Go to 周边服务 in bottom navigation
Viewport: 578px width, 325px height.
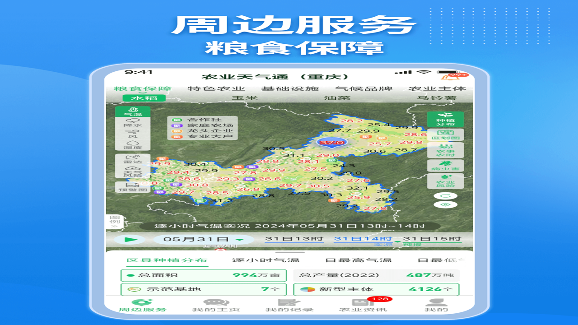(x=142, y=306)
